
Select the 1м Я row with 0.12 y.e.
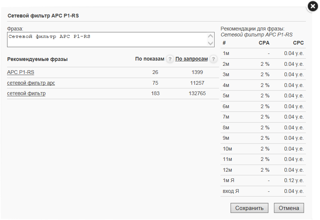coord(263,181)
